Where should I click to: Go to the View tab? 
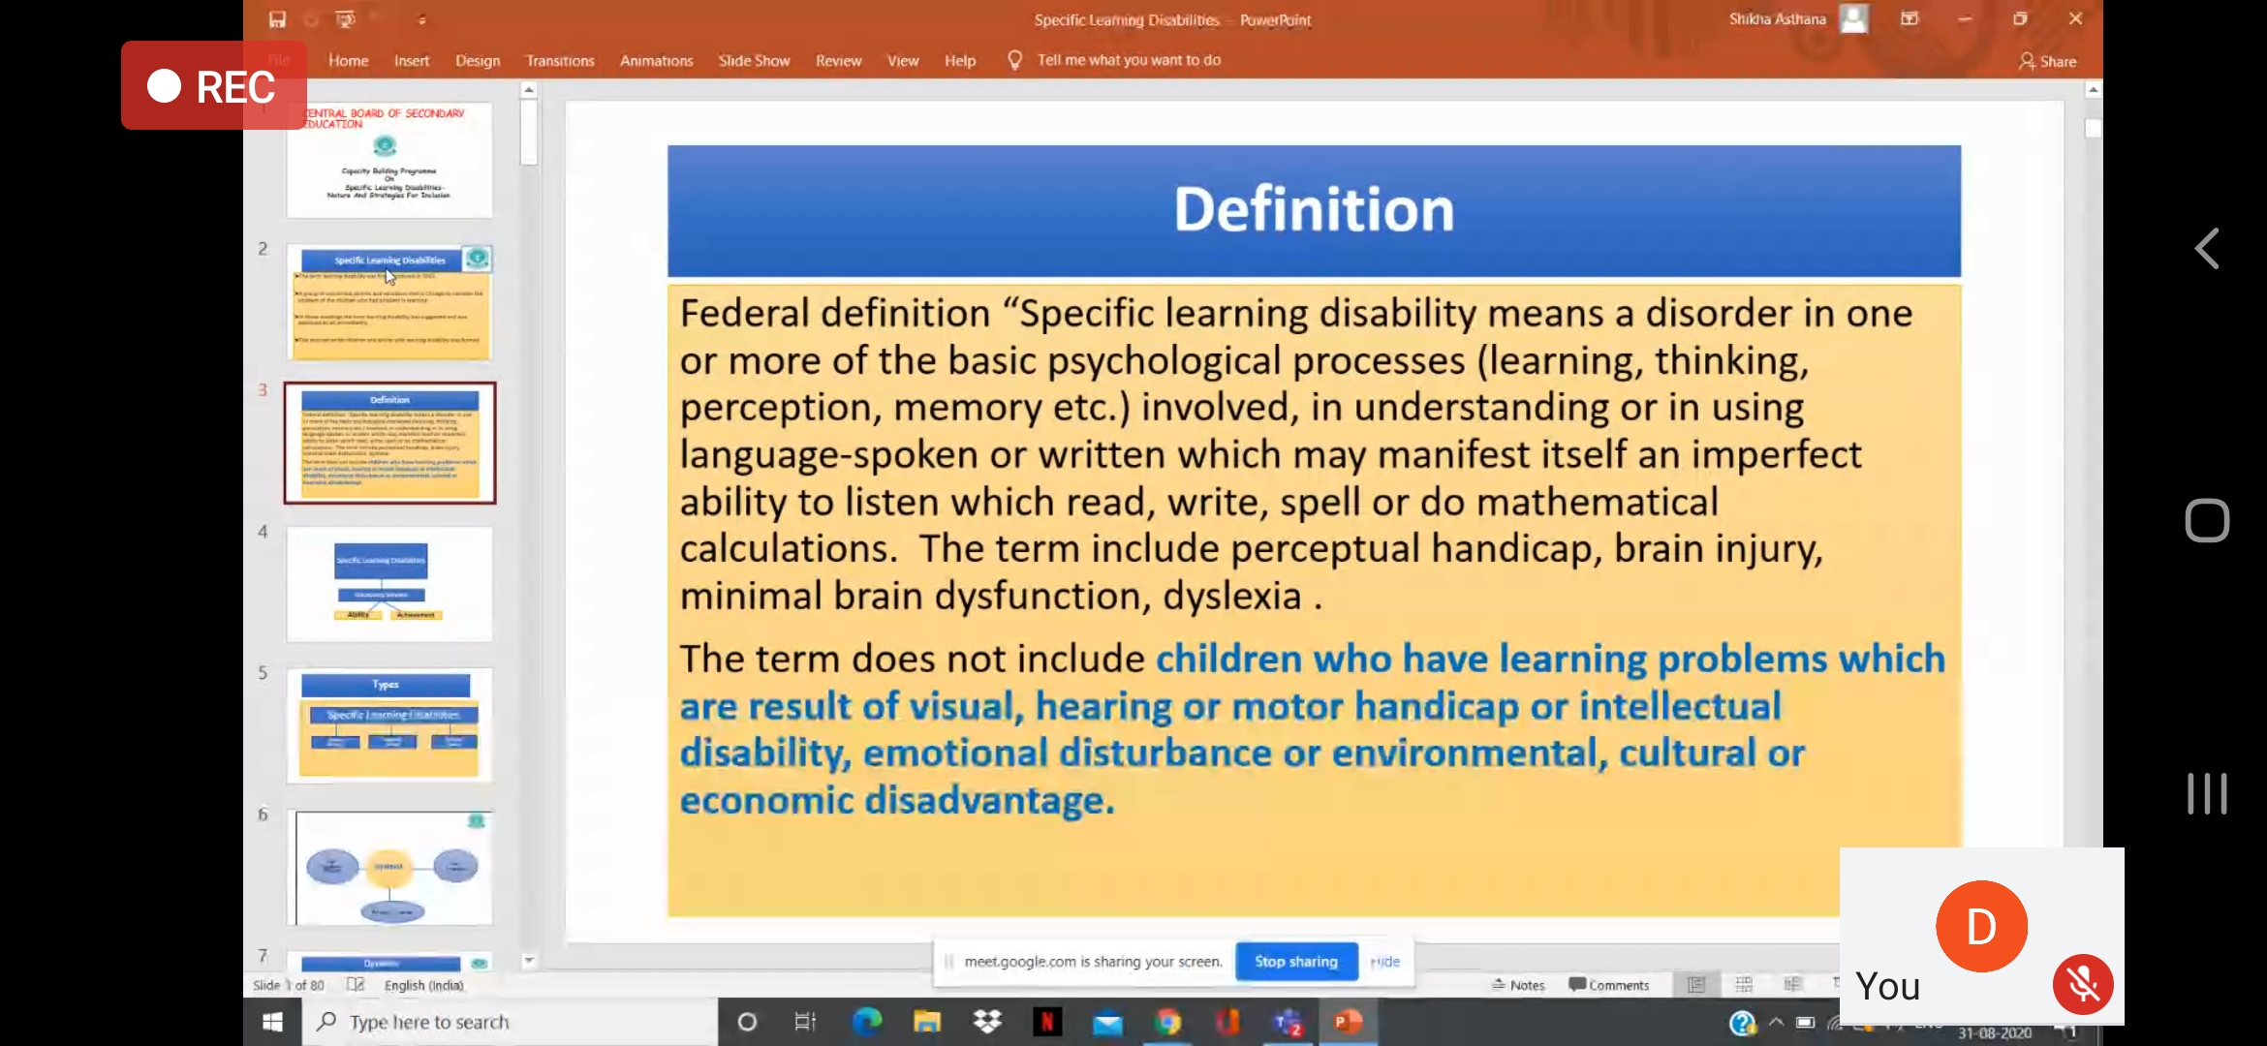pyautogui.click(x=903, y=60)
